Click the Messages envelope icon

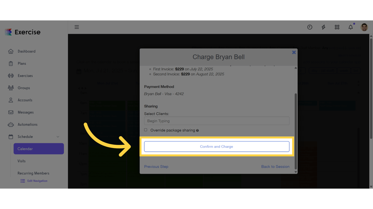click(x=11, y=112)
